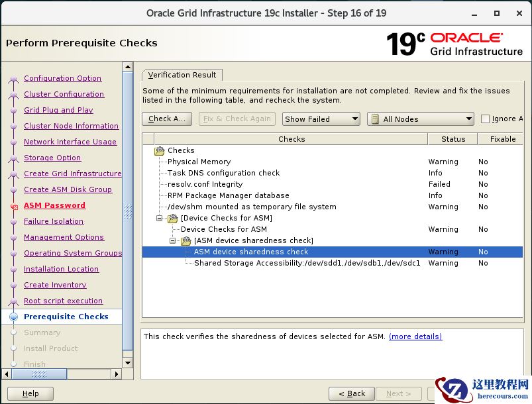Click the Failed status of resolv.conf Integrity
Image resolution: width=532 pixels, height=404 pixels.
[x=439, y=184]
